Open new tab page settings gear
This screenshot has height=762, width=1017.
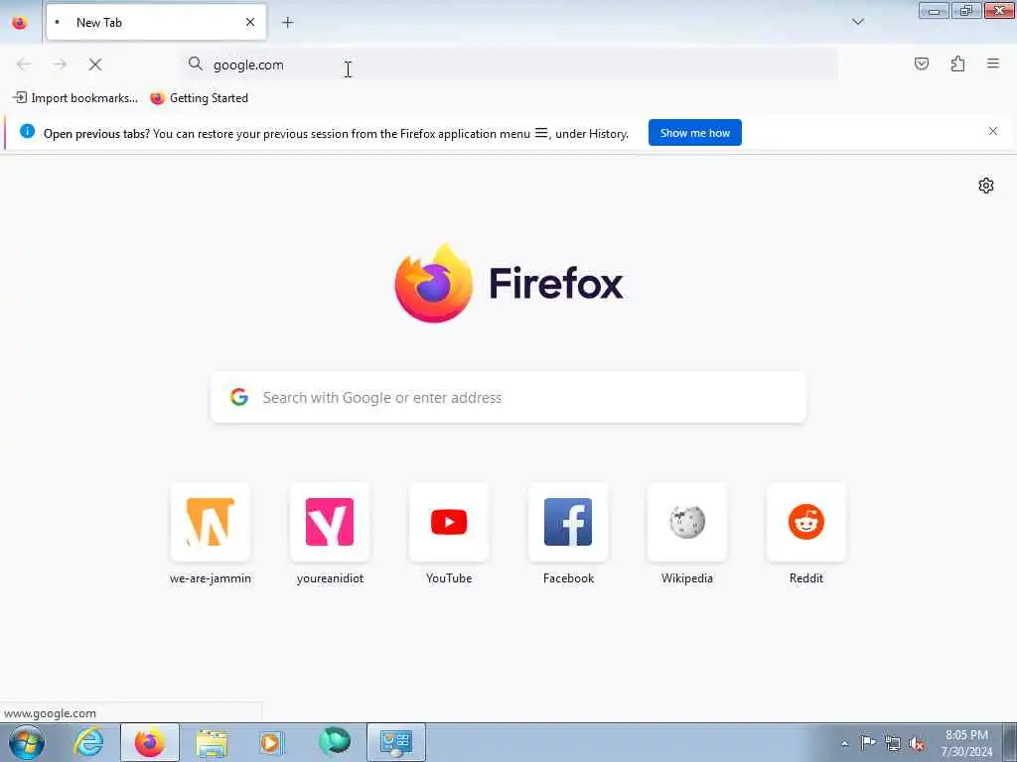point(986,186)
